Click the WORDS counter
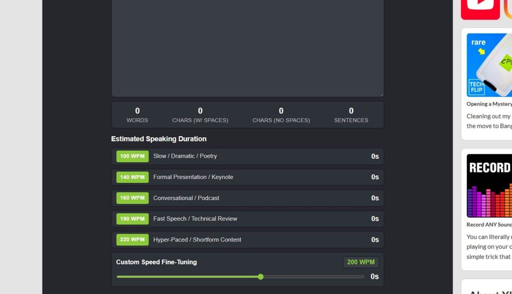 (x=137, y=115)
